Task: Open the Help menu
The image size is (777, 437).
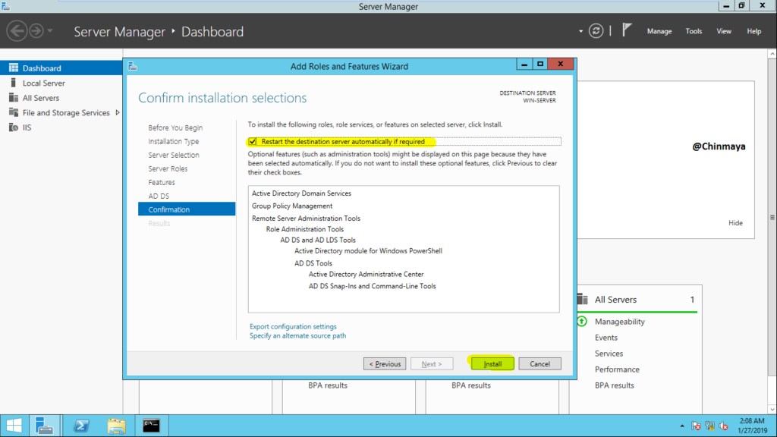Action: coord(753,30)
